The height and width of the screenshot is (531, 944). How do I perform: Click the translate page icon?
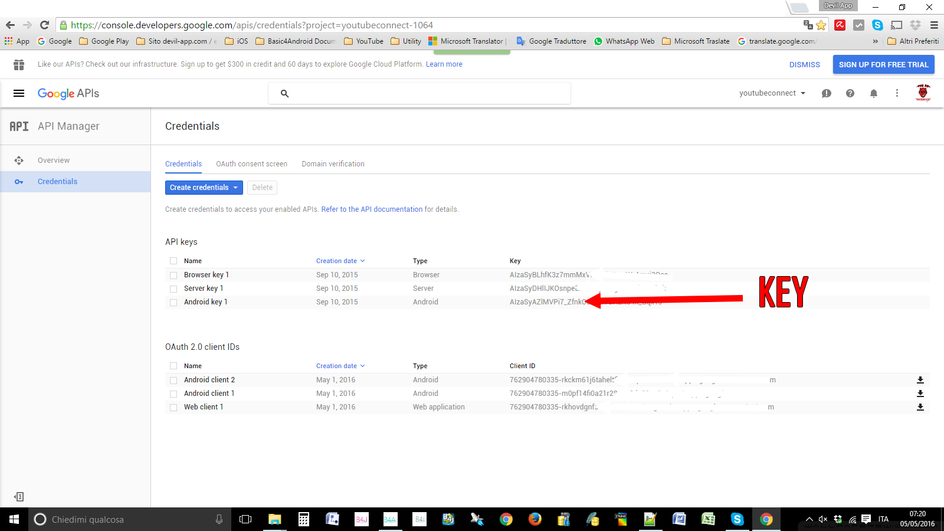[x=808, y=25]
